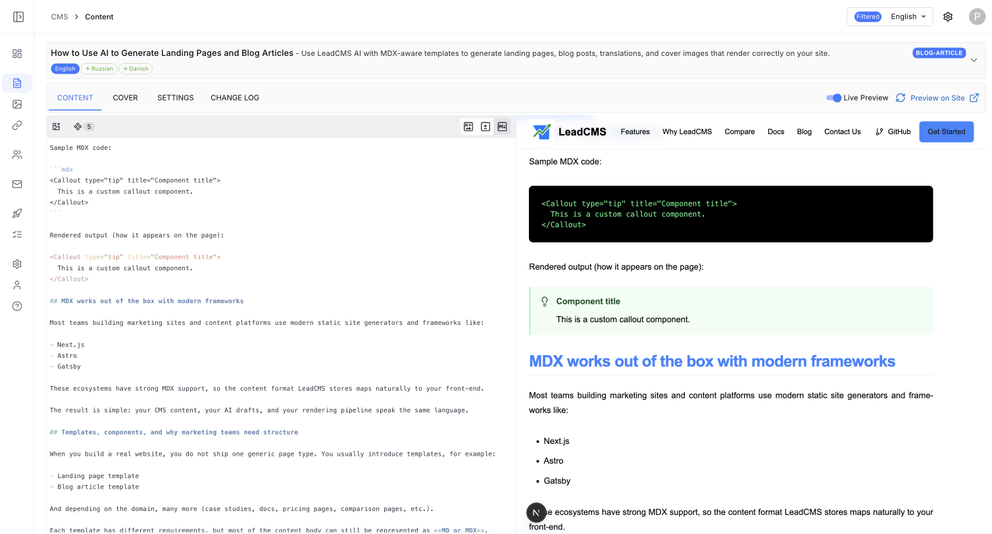Open Settings gear near the profile avatar
Image resolution: width=992 pixels, height=534 pixels.
(x=948, y=16)
